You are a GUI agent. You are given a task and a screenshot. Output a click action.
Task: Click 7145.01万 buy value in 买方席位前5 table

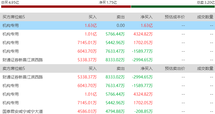[87, 43]
